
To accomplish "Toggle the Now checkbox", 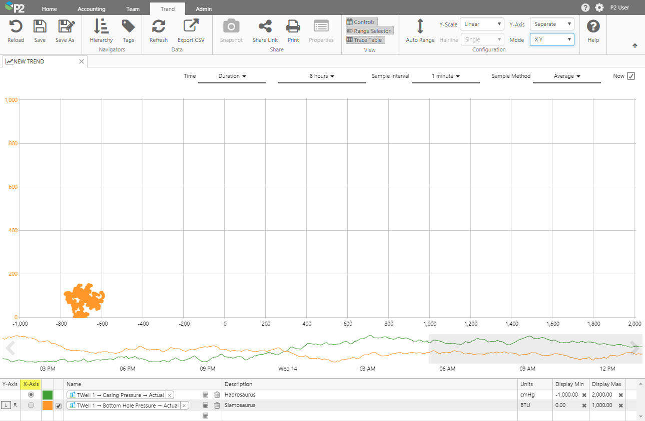I will (631, 76).
